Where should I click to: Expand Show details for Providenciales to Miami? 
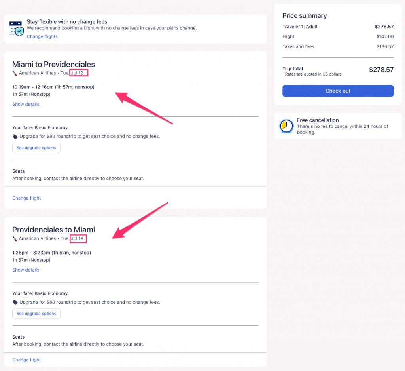tap(26, 270)
